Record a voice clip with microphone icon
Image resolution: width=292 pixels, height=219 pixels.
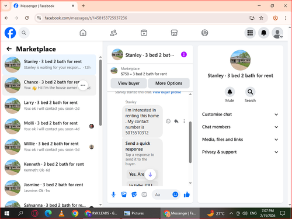point(113,194)
